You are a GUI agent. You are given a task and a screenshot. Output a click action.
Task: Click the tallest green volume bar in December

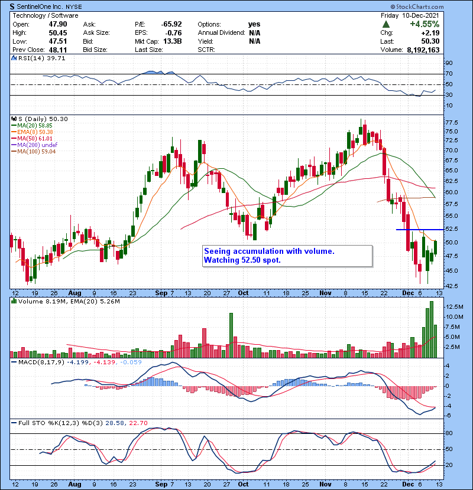point(432,329)
